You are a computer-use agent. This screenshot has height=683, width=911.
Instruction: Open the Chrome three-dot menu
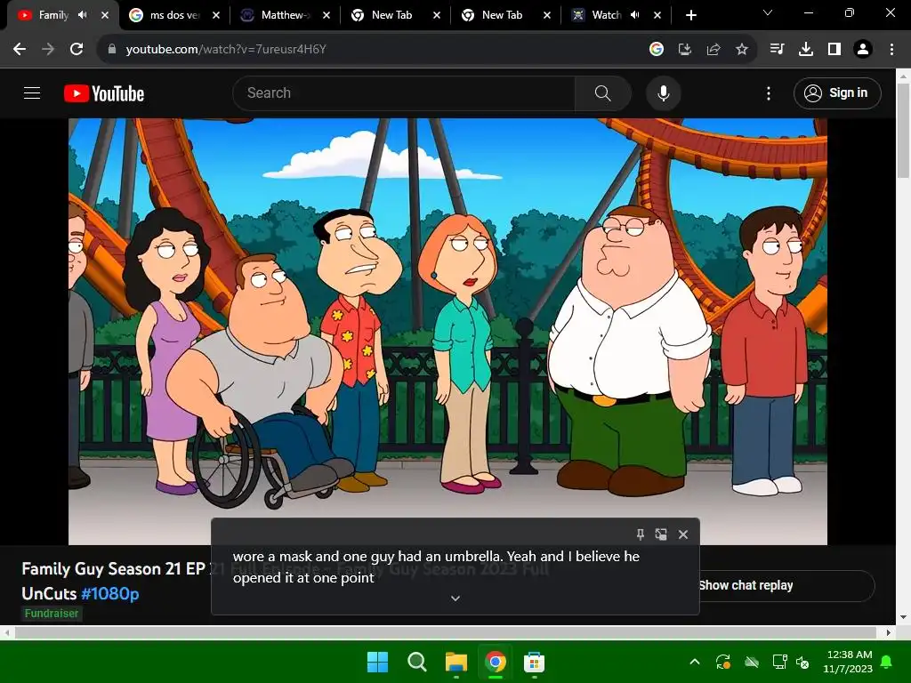(891, 50)
